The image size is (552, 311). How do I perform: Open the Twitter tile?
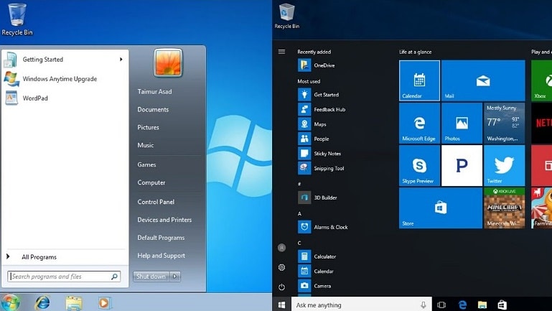tap(504, 165)
